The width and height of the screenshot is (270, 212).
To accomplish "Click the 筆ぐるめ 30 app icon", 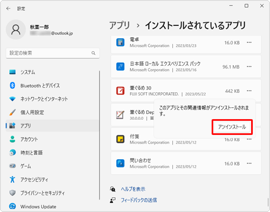I will [x=120, y=91].
